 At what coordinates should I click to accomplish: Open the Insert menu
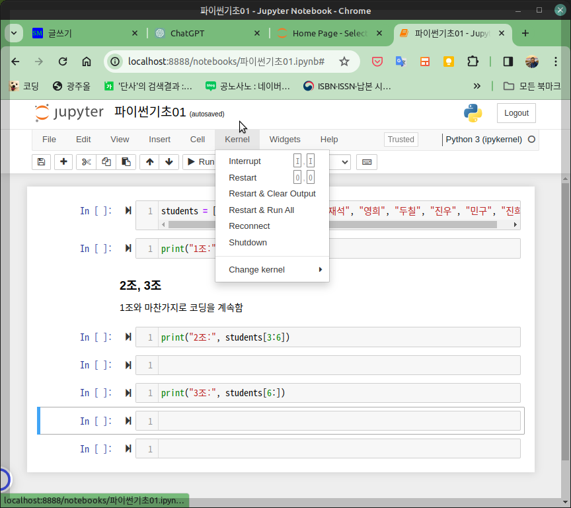click(x=159, y=139)
